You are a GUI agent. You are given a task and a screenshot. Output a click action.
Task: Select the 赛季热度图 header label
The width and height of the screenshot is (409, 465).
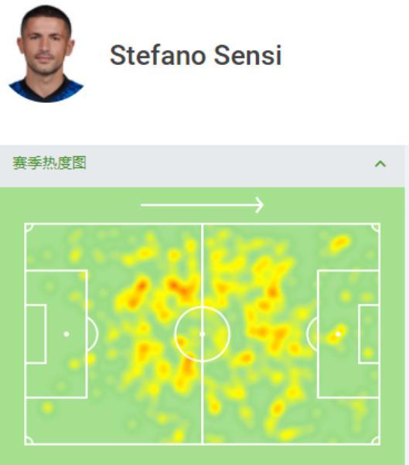tap(49, 162)
